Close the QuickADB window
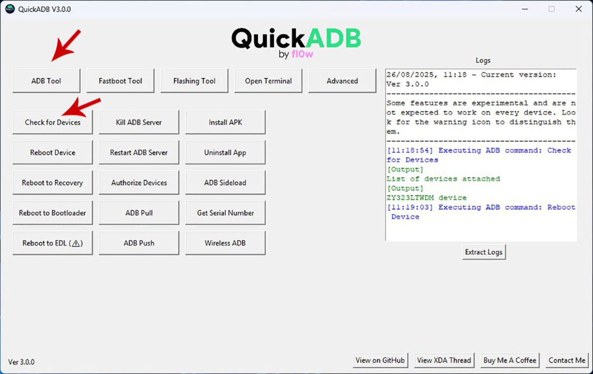The image size is (593, 374). click(579, 9)
